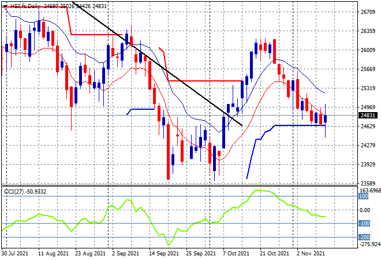Click the 14 Sep 2021 date label

click(164, 254)
